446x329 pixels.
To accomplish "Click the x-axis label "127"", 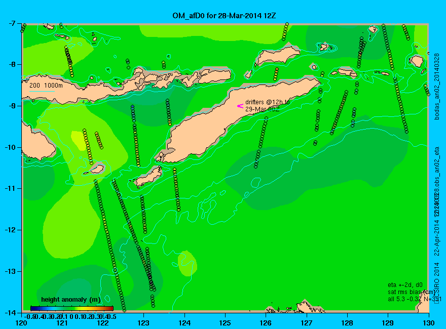I will [307, 323].
